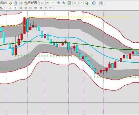The height and width of the screenshot is (115, 139).
Task: Expand the drawing tools dropdown arrow
Action: pos(4,8)
